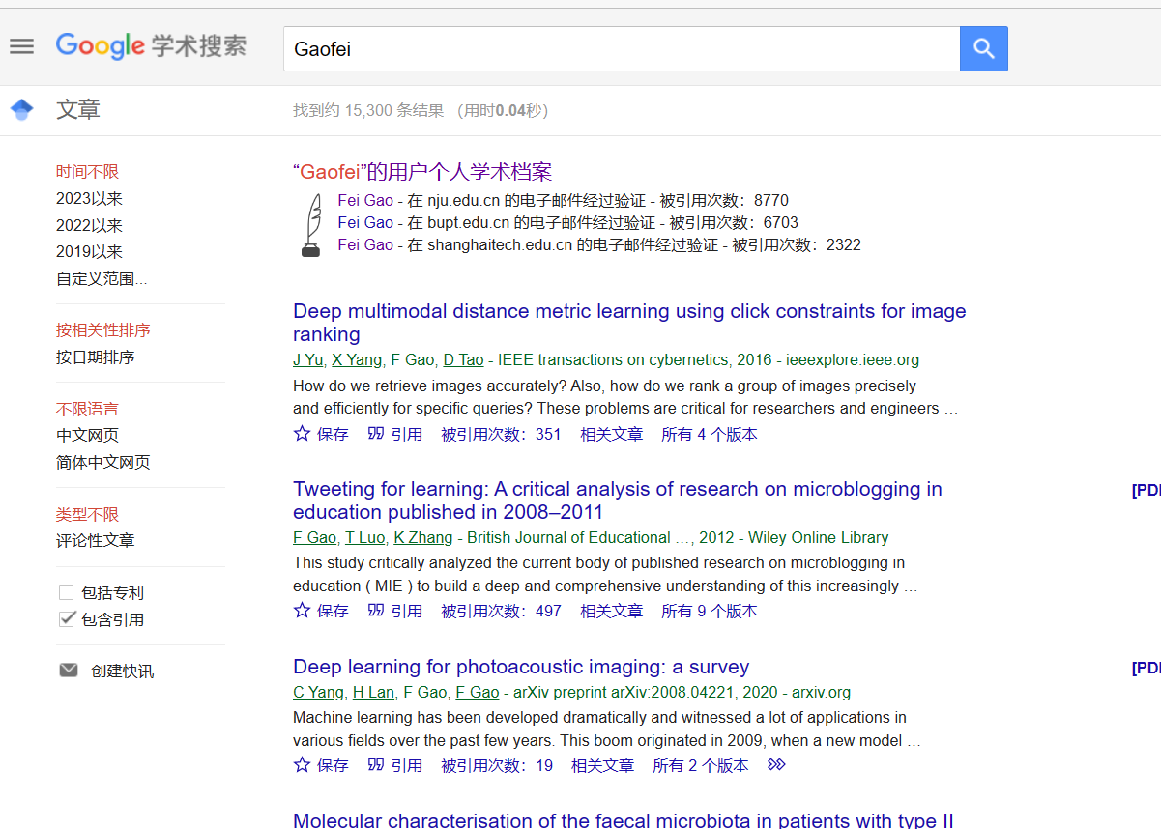The width and height of the screenshot is (1161, 829).
Task: Open "Gaofei"的用户个人学术档案 heading link
Action: point(422,172)
